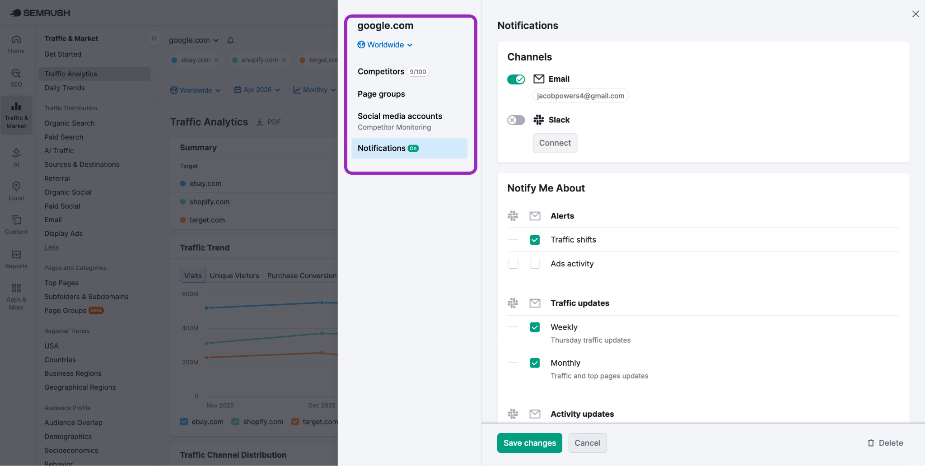Click the Email envelope icon in Channels

(539, 79)
